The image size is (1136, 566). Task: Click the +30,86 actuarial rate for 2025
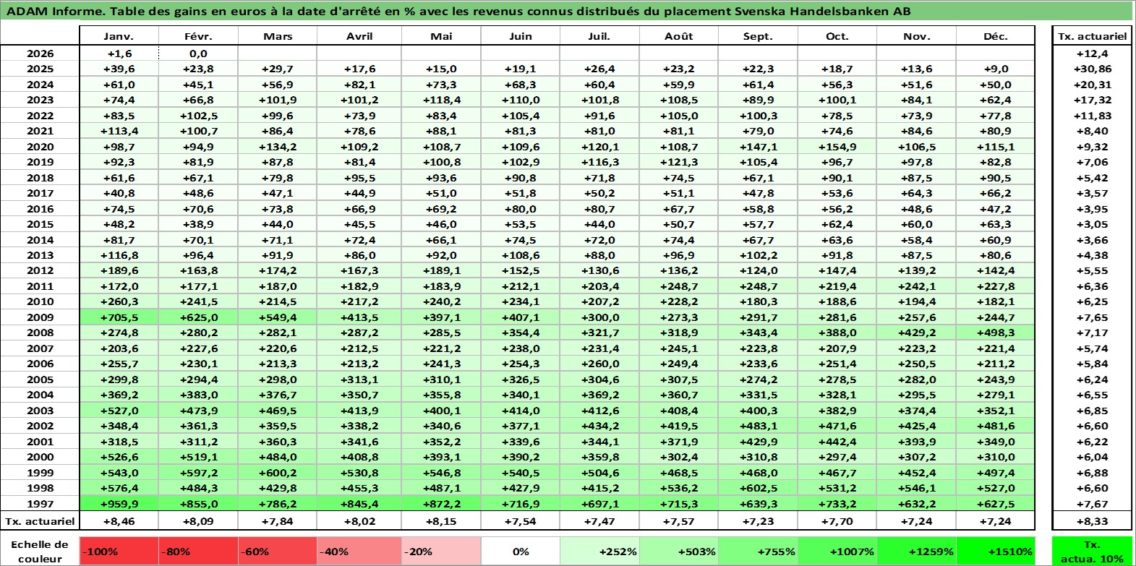(1092, 69)
